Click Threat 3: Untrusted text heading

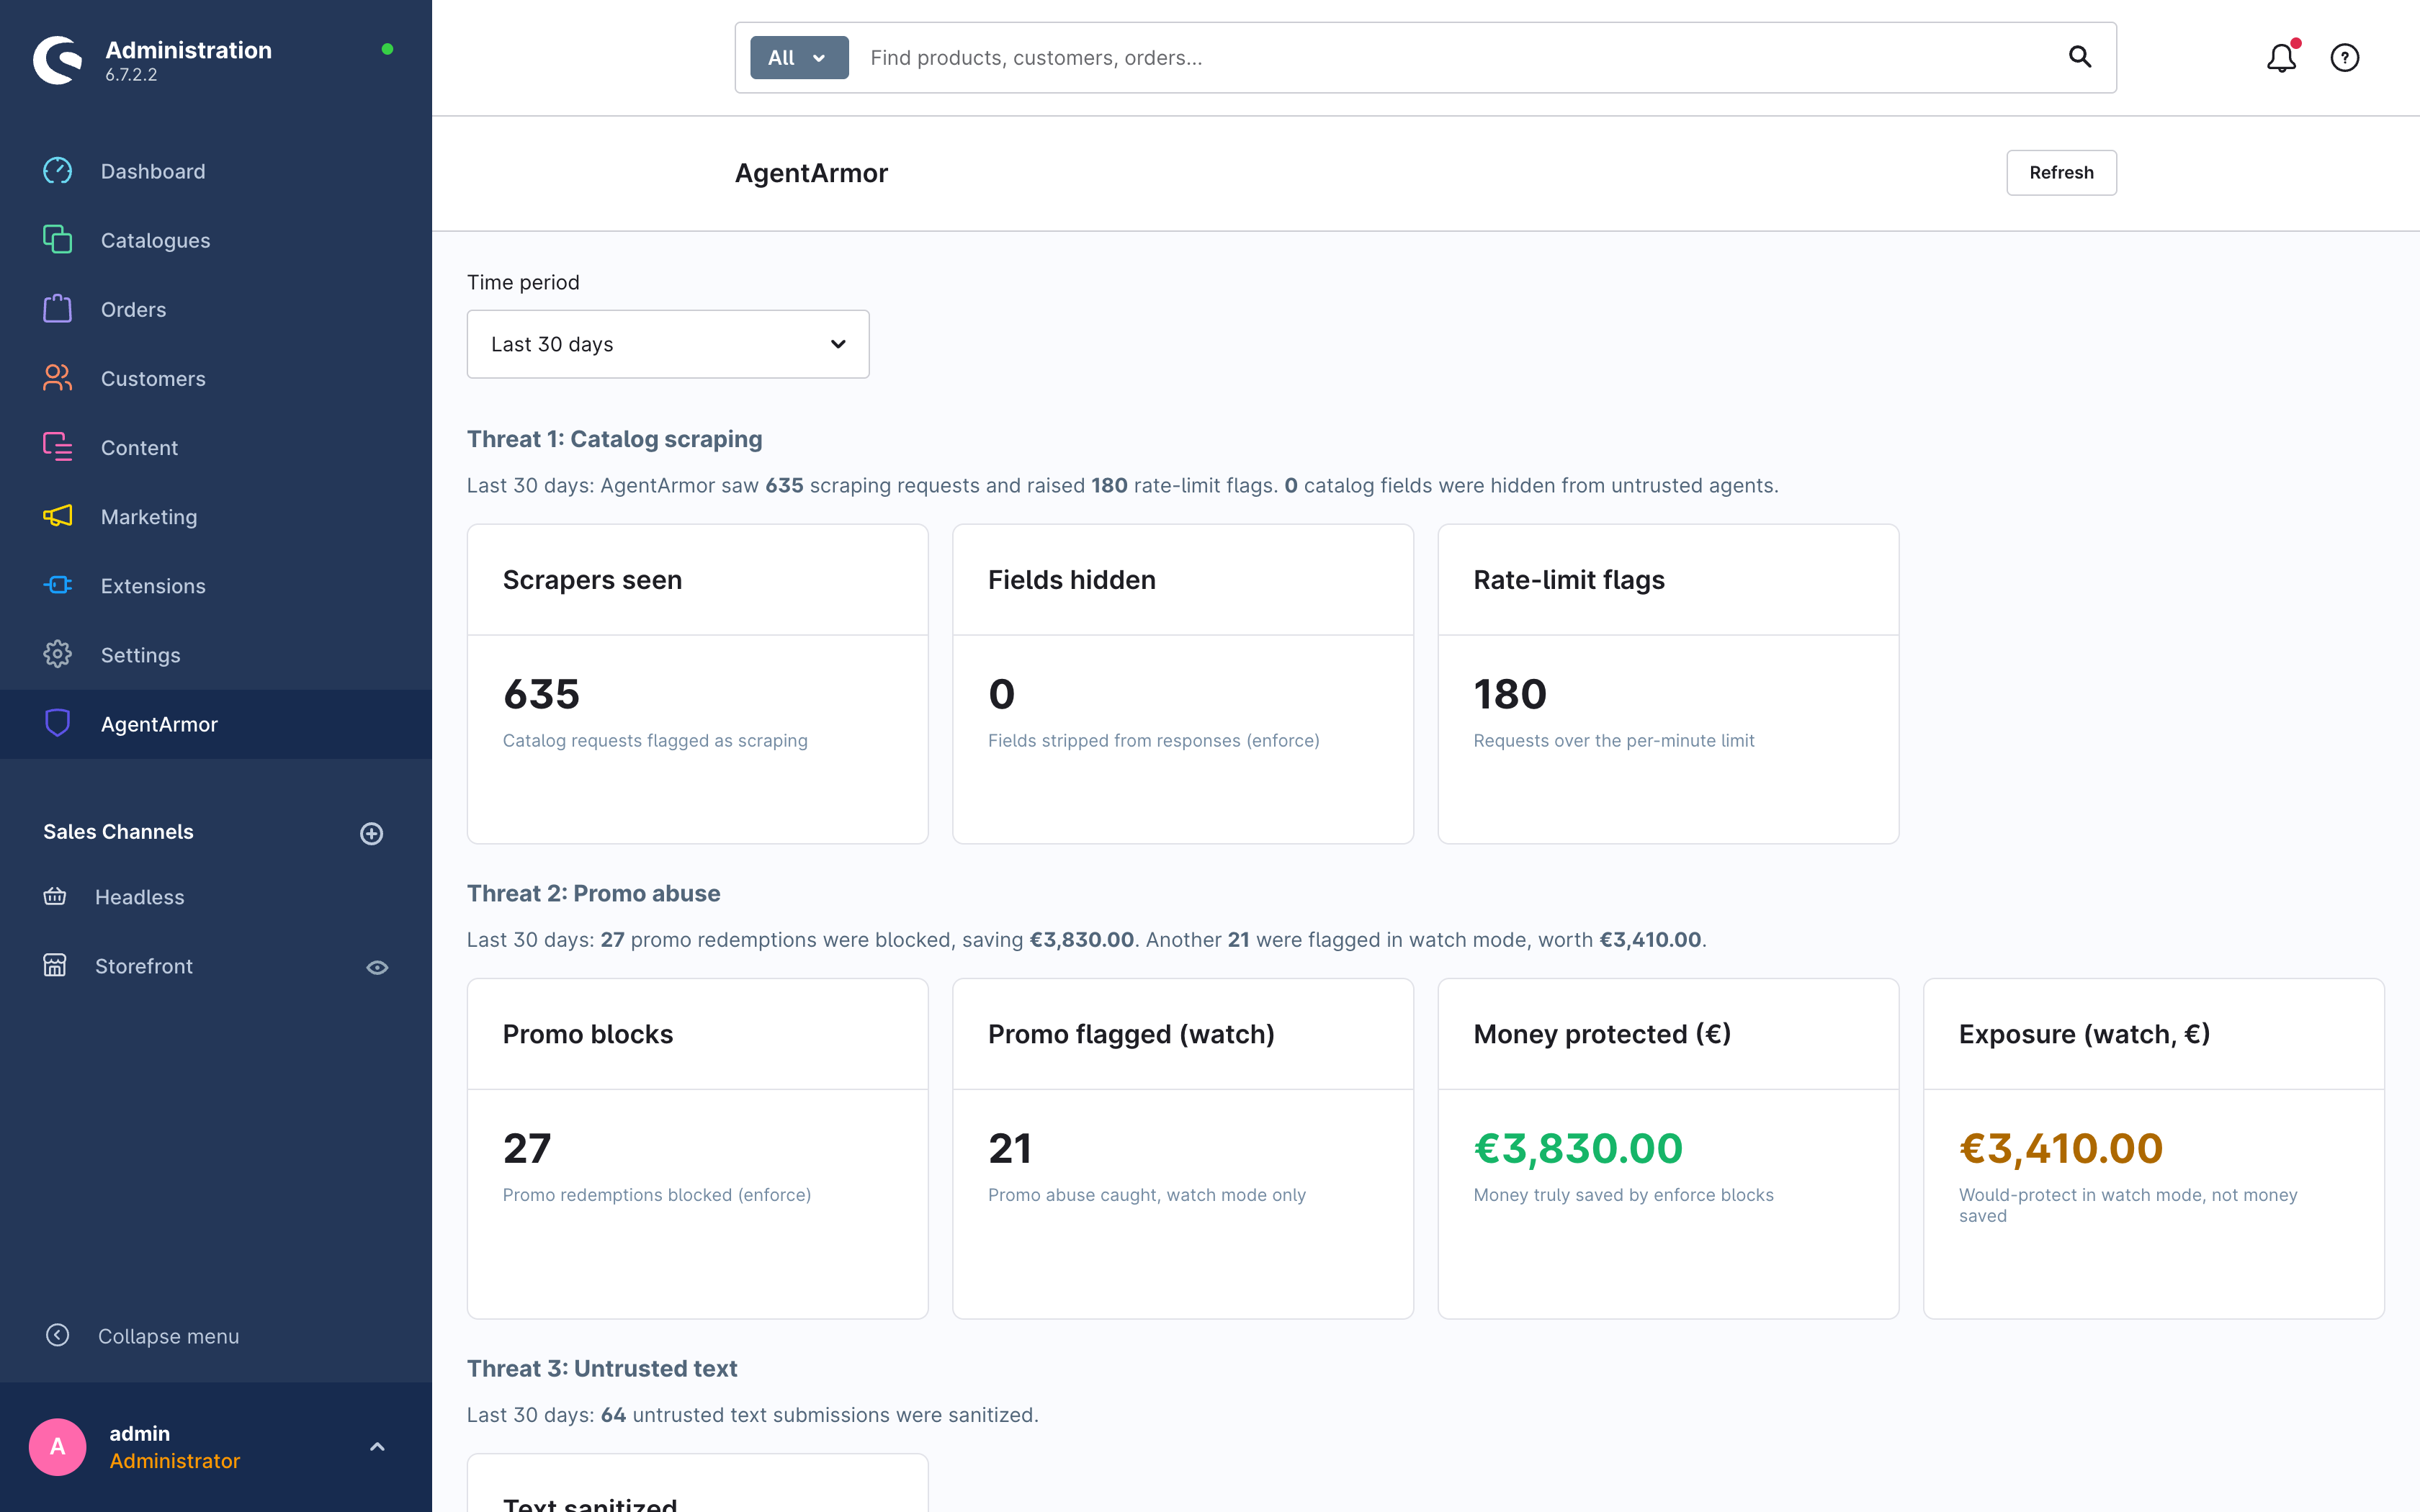coord(602,1368)
